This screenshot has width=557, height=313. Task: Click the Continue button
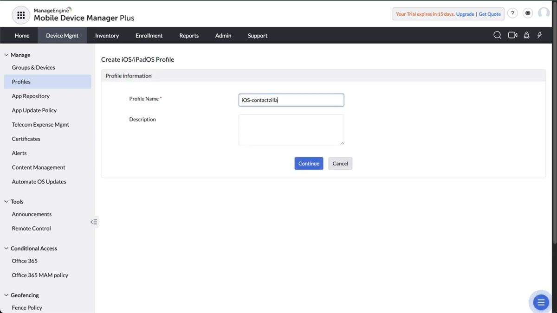tap(308, 163)
